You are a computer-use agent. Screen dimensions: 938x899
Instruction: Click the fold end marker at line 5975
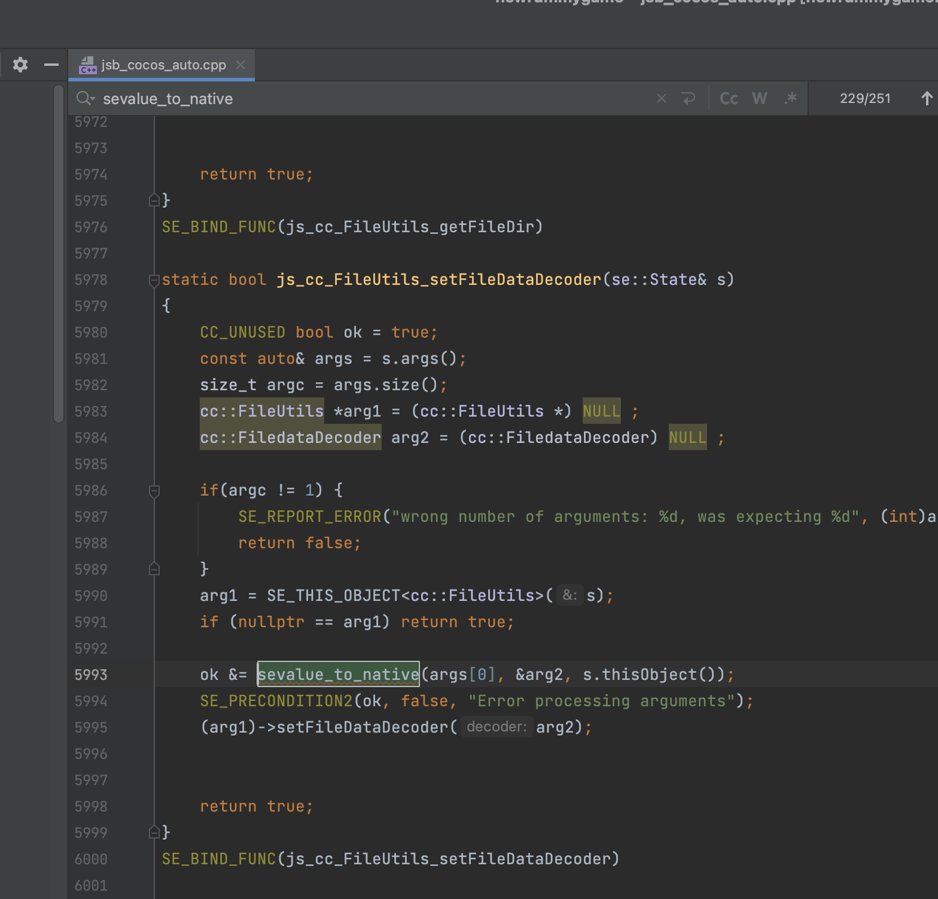tap(154, 200)
